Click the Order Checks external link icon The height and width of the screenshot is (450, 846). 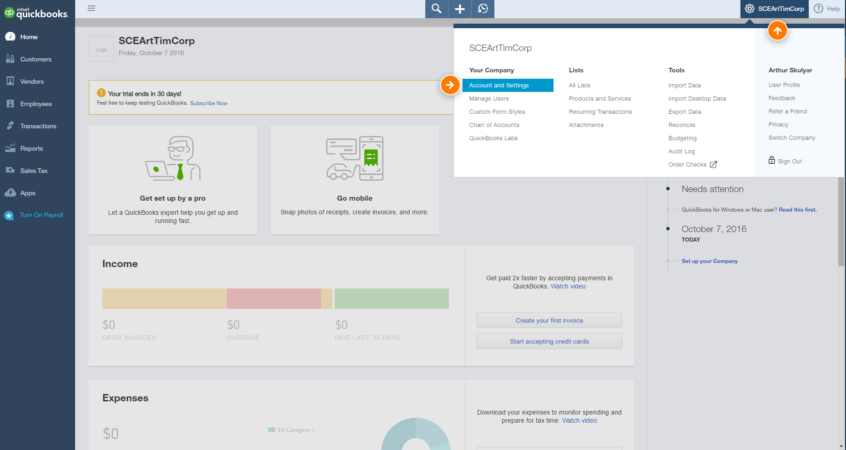pyautogui.click(x=713, y=165)
